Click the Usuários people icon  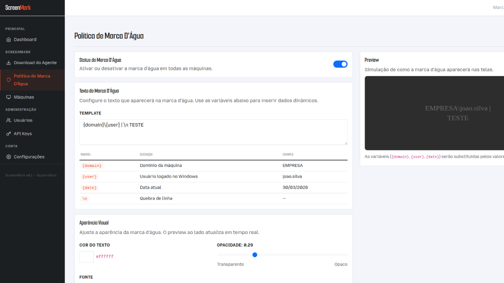[9, 120]
